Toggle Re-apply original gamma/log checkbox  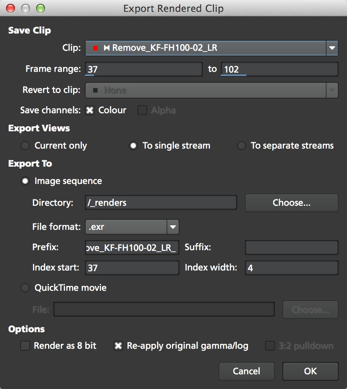(118, 346)
